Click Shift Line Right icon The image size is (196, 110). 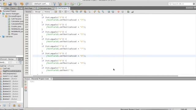point(113,12)
